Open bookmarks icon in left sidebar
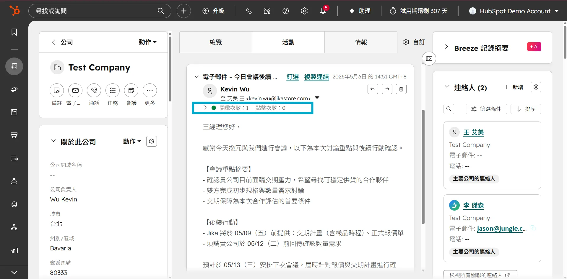 pos(14,32)
